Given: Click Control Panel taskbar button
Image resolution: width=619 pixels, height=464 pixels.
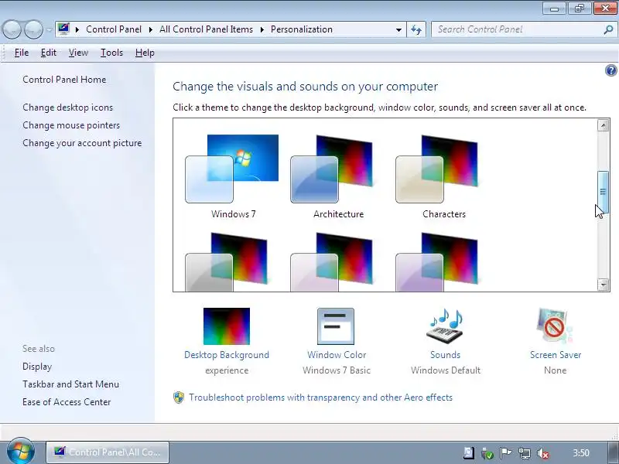Looking at the screenshot, I should point(108,452).
